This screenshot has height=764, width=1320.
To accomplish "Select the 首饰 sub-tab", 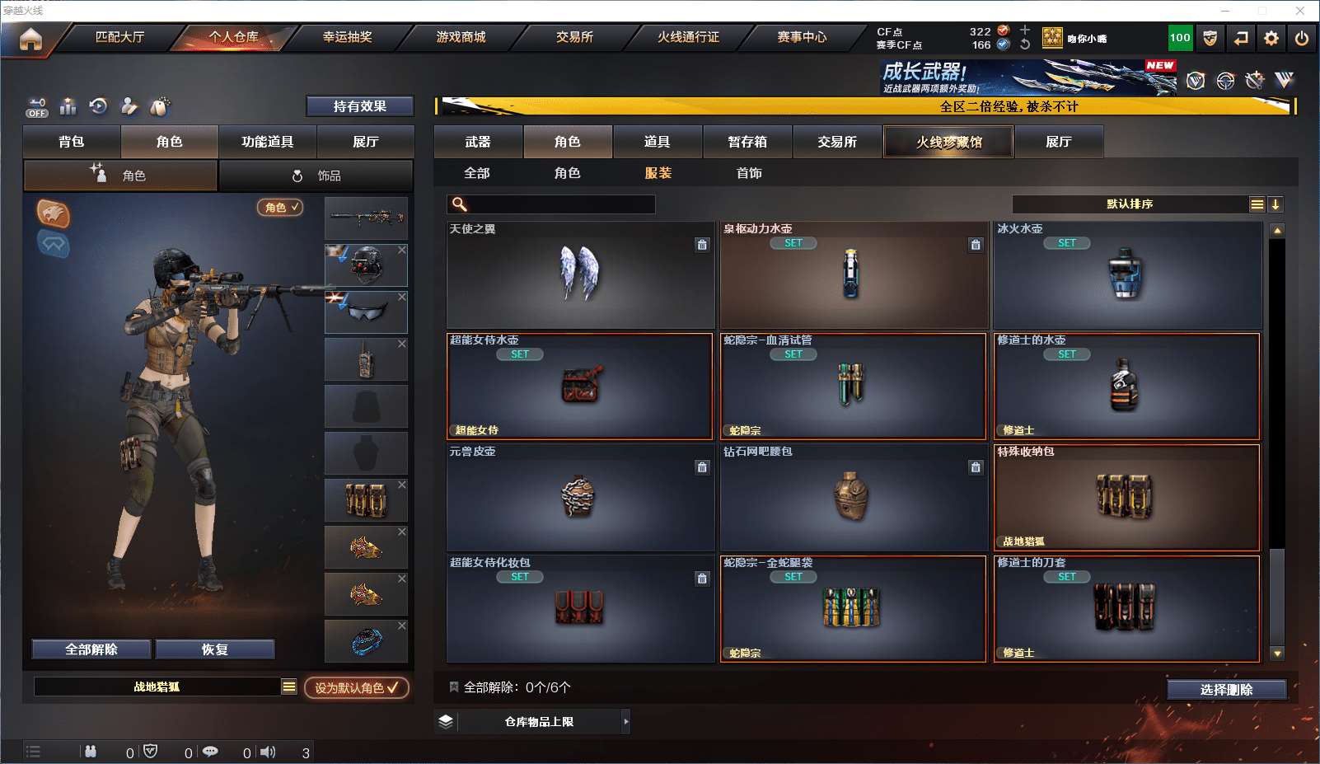I will pyautogui.click(x=749, y=173).
